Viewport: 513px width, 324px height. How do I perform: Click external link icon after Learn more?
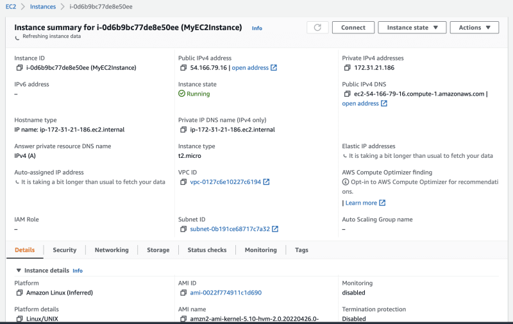pos(382,203)
